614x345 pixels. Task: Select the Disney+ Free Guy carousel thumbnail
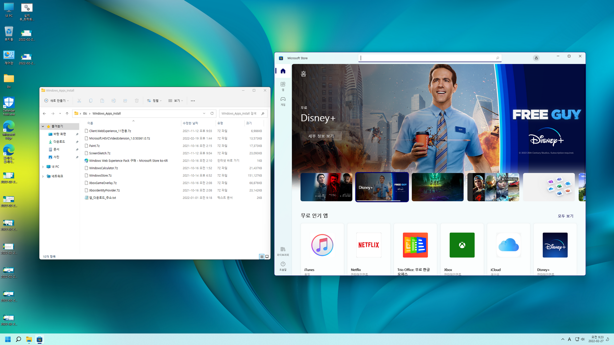[x=382, y=187]
